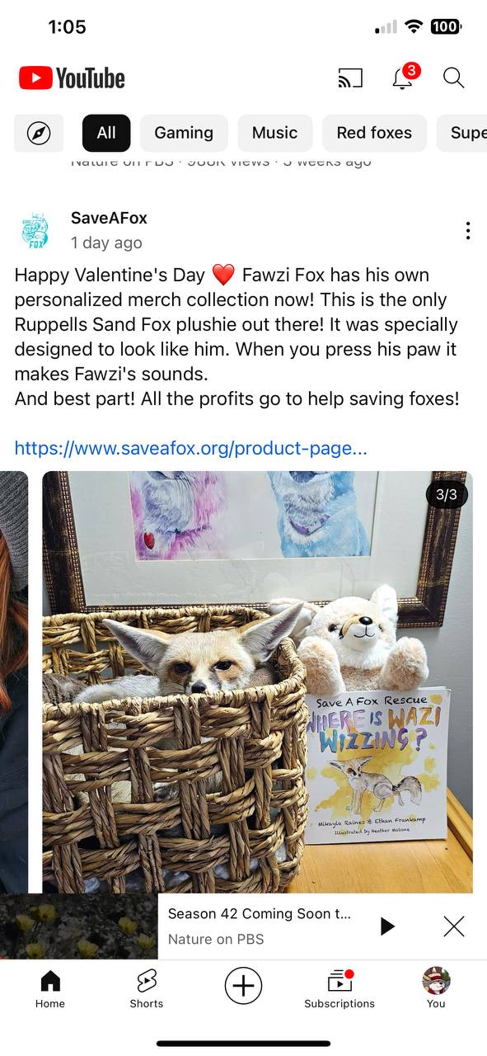Tap the SaveAFox channel avatar
The height and width of the screenshot is (1056, 487).
[x=35, y=230]
